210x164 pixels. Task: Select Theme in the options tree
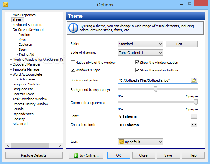[x=17, y=20]
